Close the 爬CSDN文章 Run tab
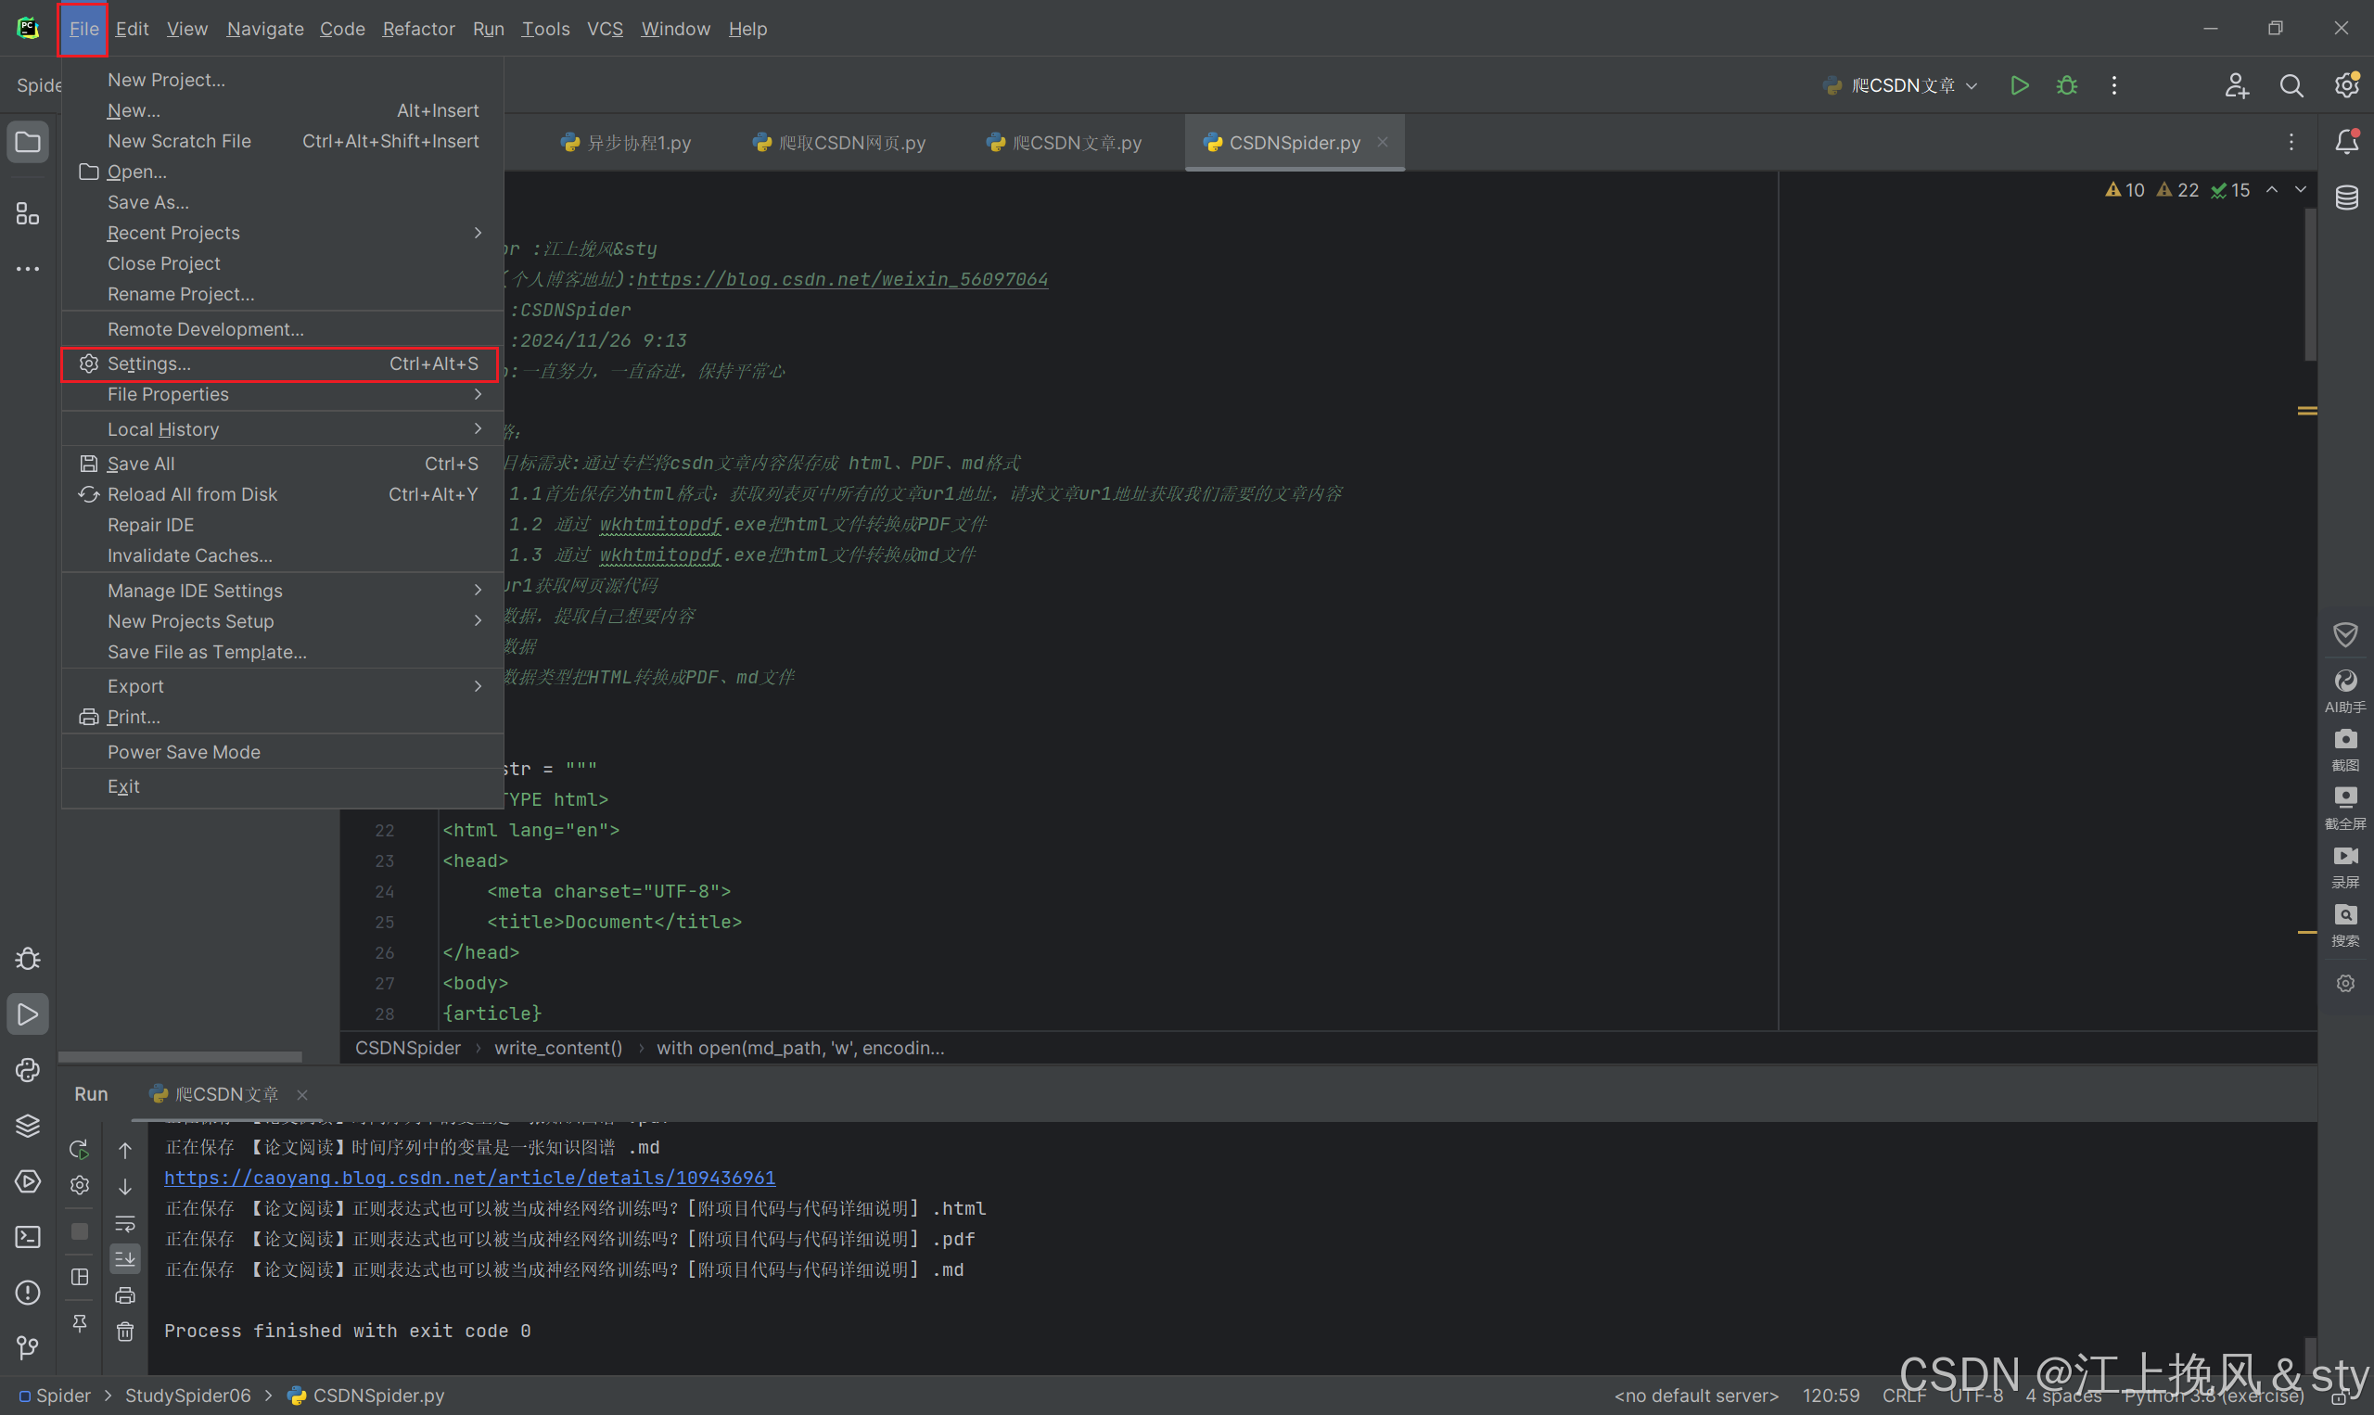 (x=301, y=1094)
